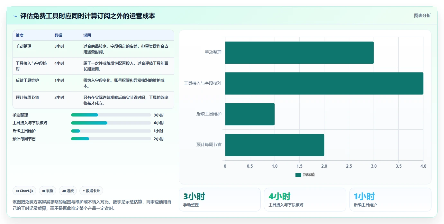Click the description starting 需纳入字段变化
This screenshot has height=224, width=444.
[124, 83]
